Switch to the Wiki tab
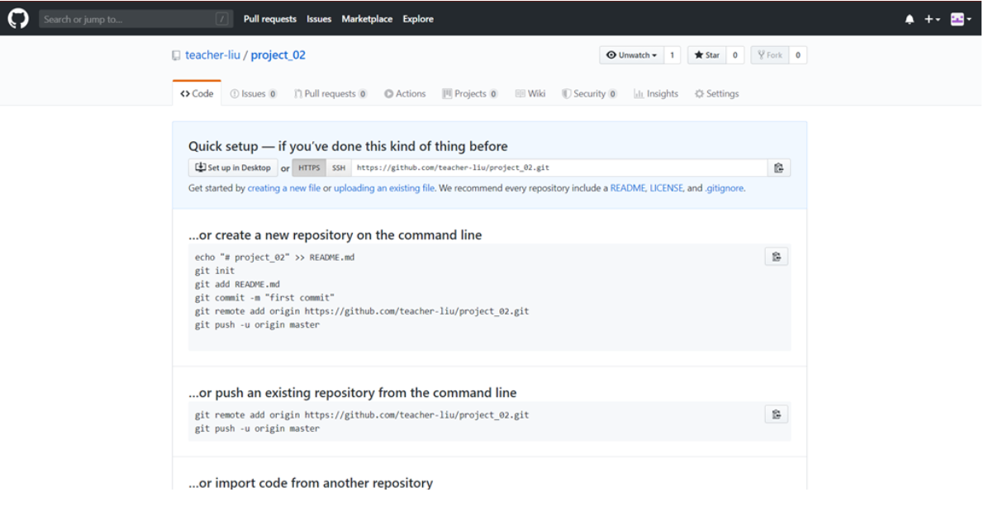 pyautogui.click(x=530, y=93)
